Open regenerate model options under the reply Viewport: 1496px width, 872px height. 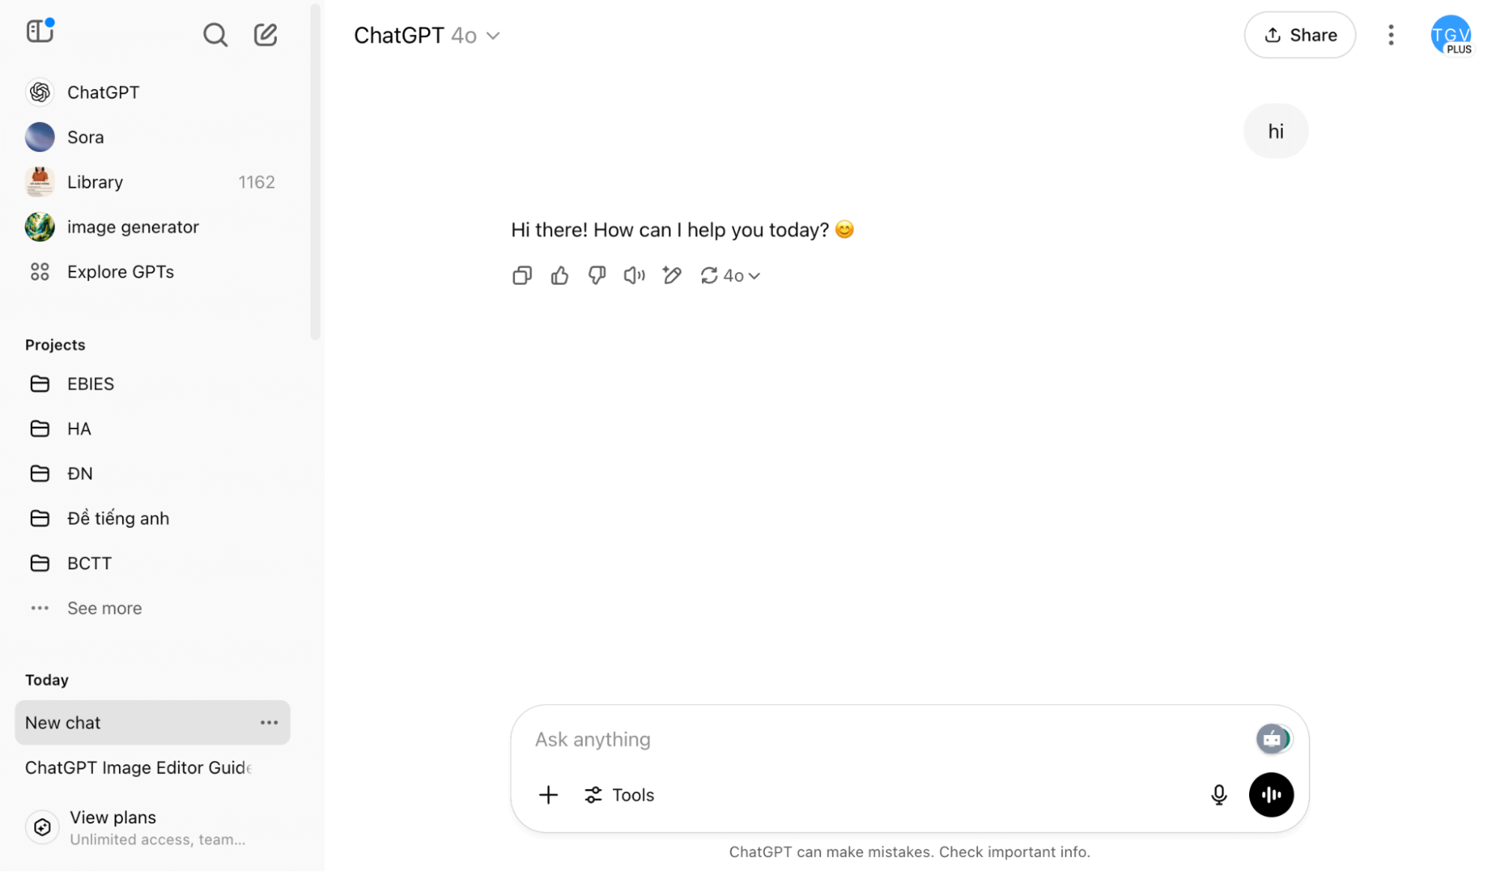(730, 275)
